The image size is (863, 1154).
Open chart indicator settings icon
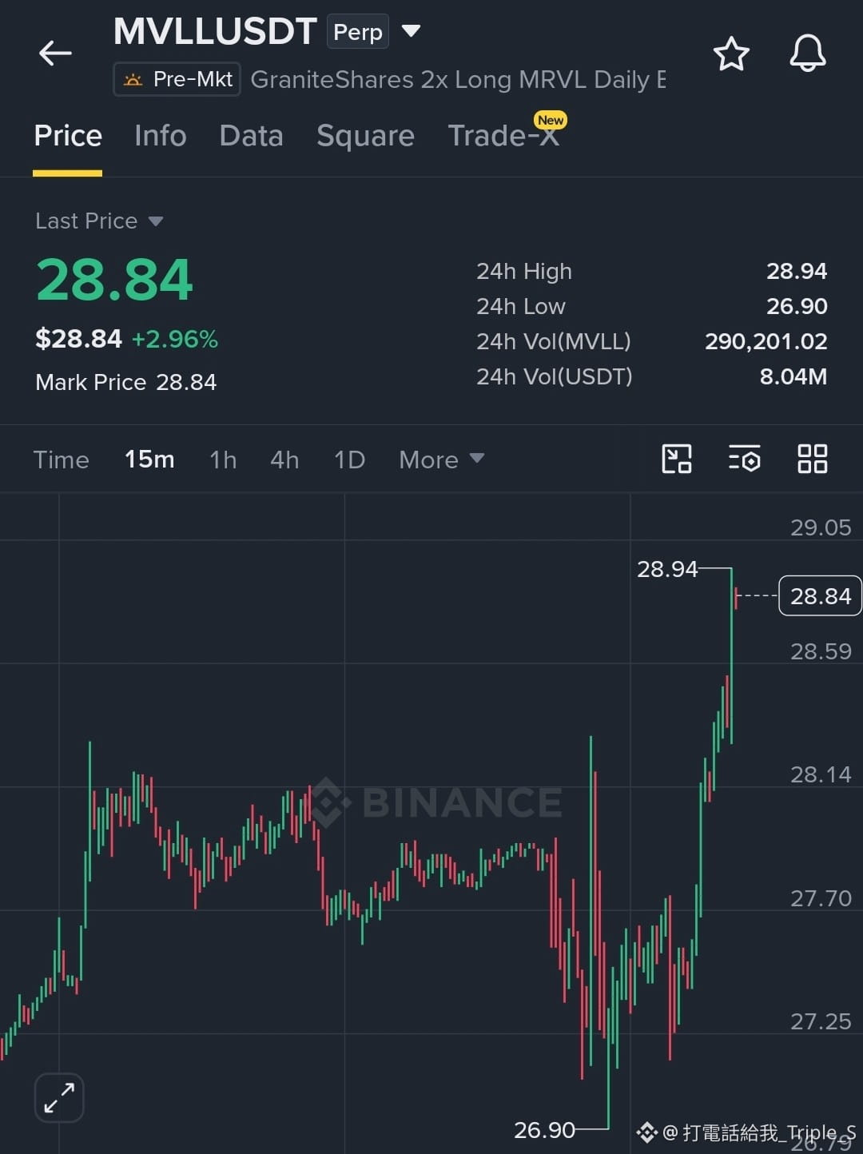pyautogui.click(x=744, y=459)
